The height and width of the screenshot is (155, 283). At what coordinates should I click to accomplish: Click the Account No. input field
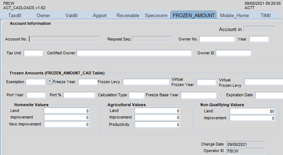click(65, 39)
